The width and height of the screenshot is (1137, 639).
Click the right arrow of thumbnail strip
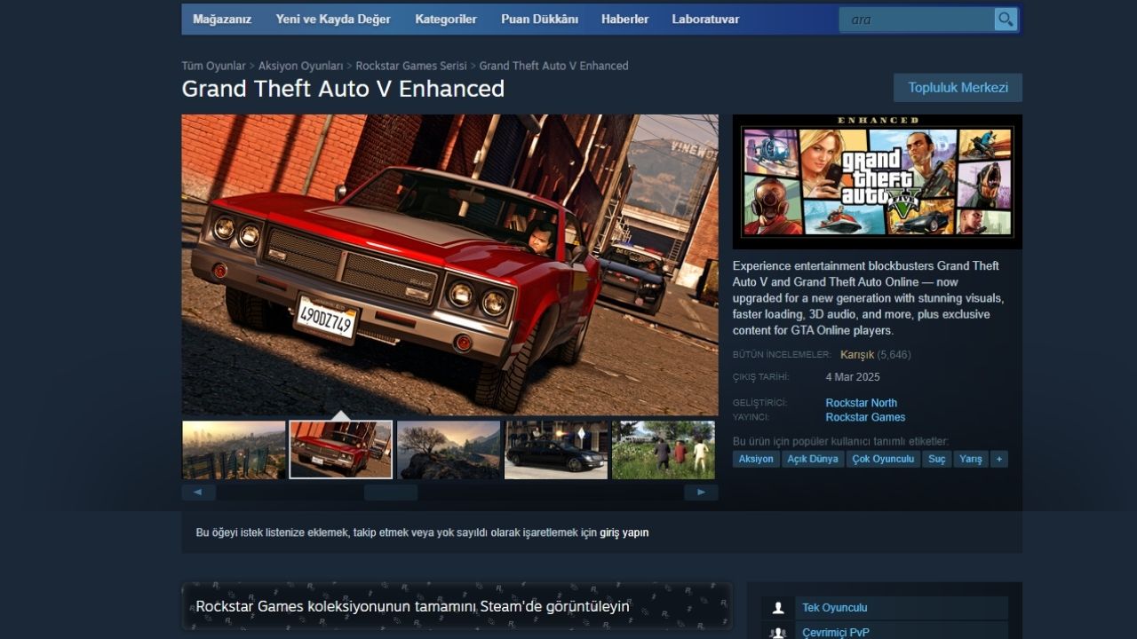click(x=702, y=492)
